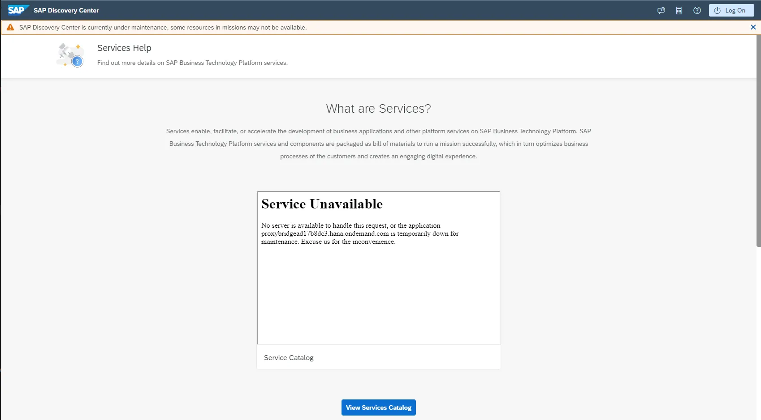The image size is (761, 420).
Task: Click the Service Unavailable heading in frame
Action: tap(322, 204)
